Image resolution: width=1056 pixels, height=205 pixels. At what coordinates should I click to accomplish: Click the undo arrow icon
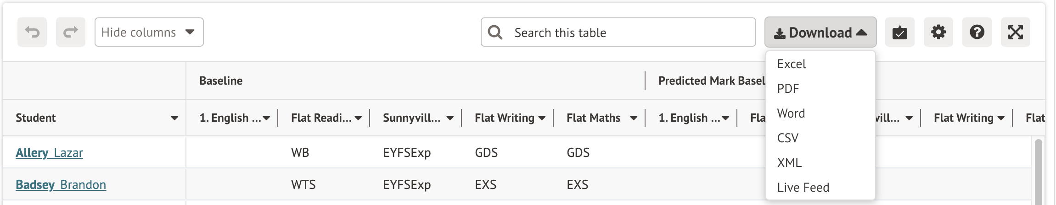click(32, 32)
